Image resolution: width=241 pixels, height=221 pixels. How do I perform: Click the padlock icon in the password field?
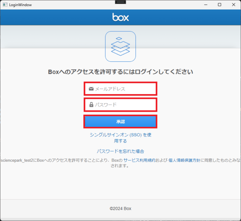click(91, 105)
